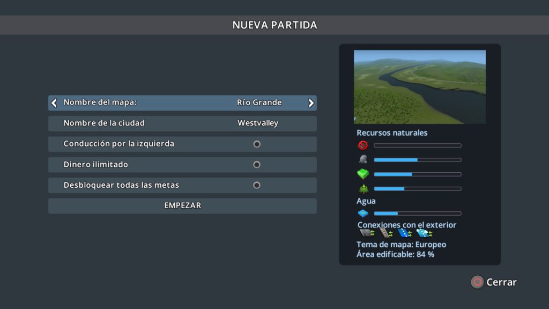Click the green fertile land icon
549x309 pixels.
click(x=363, y=174)
